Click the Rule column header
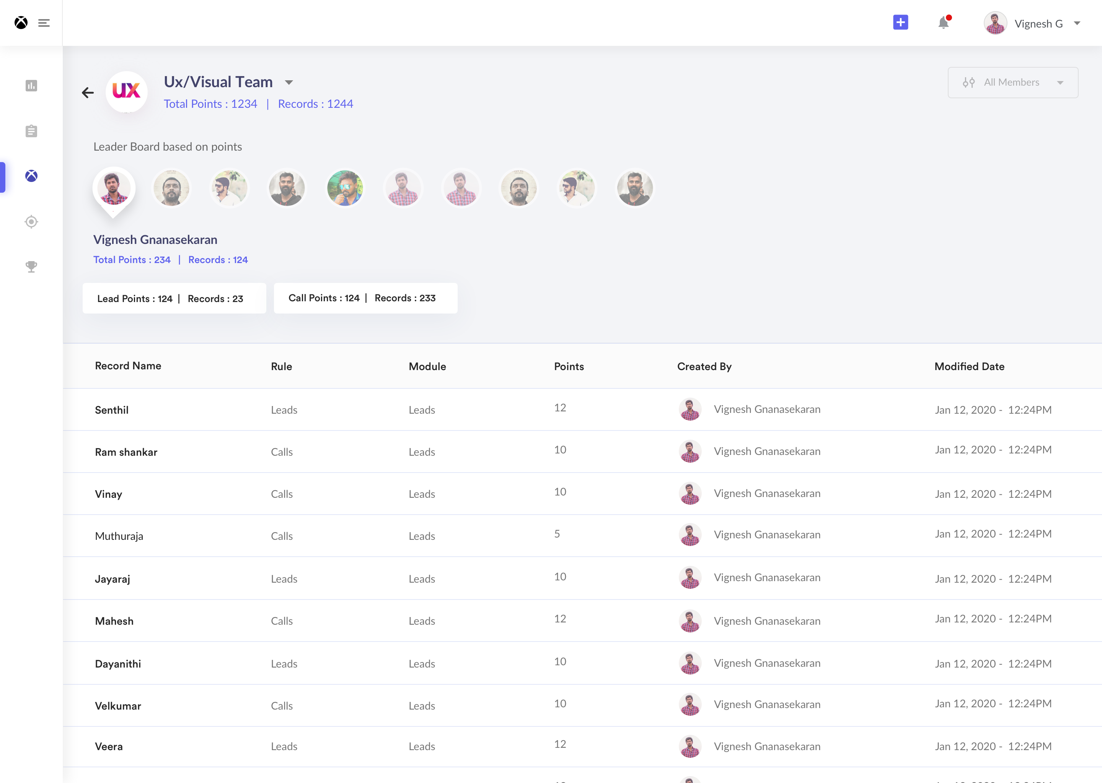The image size is (1102, 783). [x=281, y=367]
